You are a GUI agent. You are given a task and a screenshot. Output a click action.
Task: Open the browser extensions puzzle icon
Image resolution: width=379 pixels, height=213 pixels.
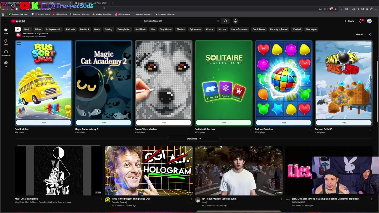click(342, 9)
